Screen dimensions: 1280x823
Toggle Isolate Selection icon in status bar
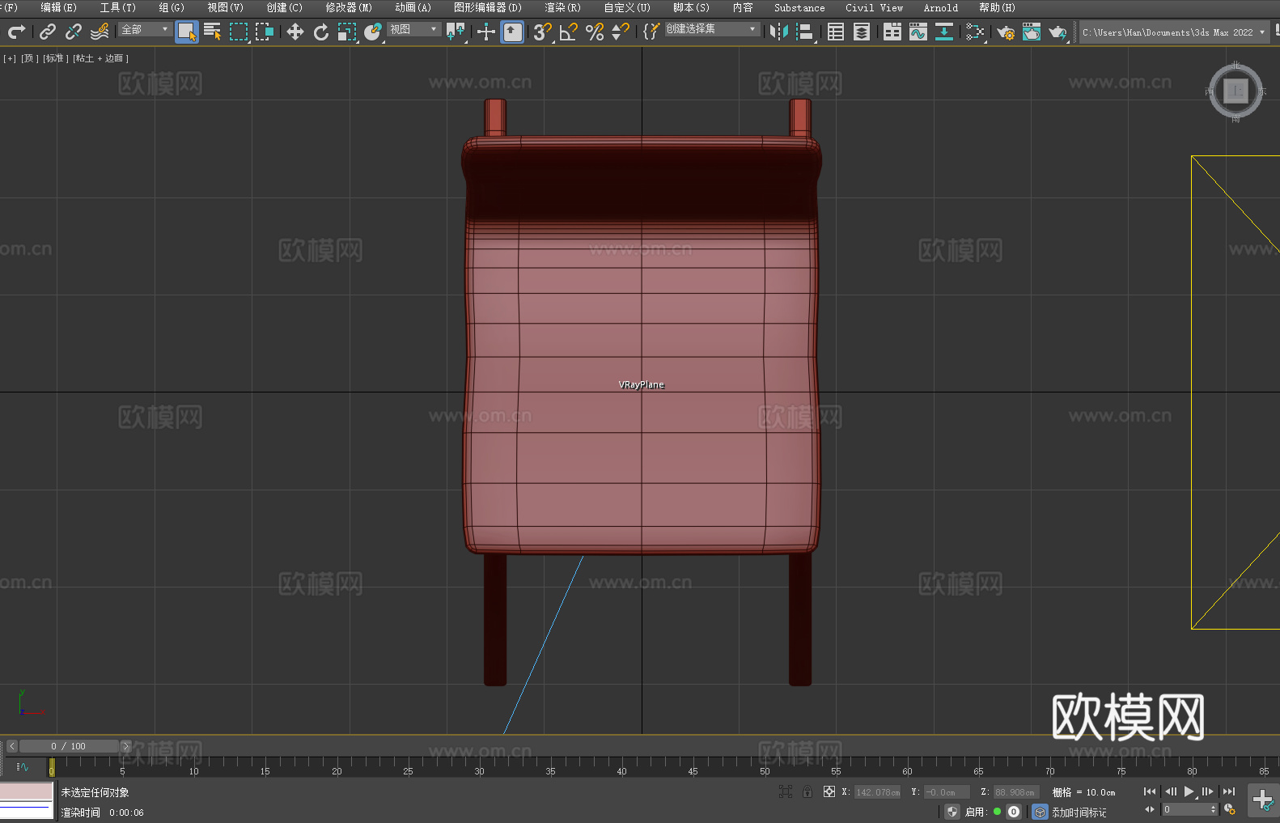click(786, 791)
